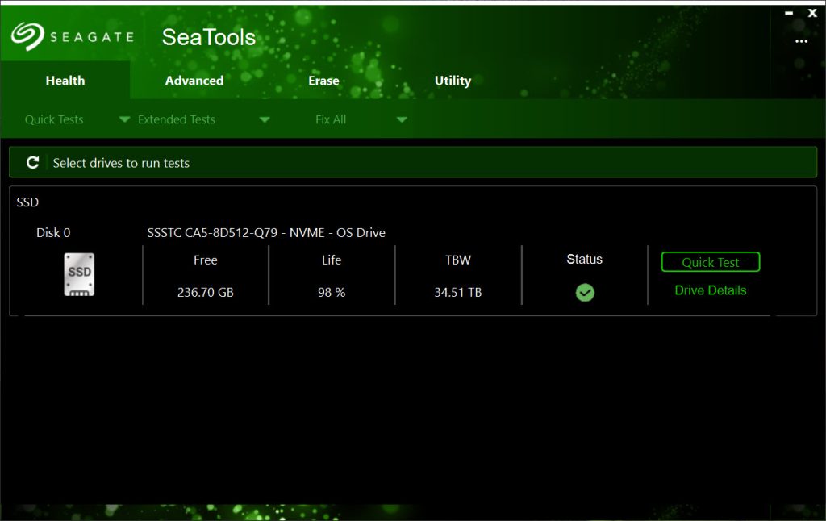Click the green status checkmark icon
The width and height of the screenshot is (826, 521).
tap(585, 293)
